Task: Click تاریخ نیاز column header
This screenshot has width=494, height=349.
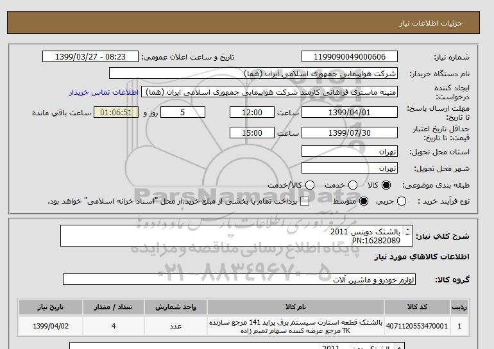Action: [51, 307]
